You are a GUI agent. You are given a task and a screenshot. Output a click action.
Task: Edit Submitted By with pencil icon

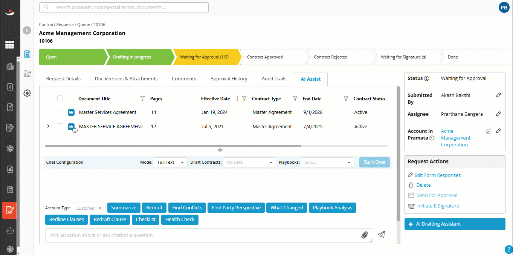pos(498,95)
